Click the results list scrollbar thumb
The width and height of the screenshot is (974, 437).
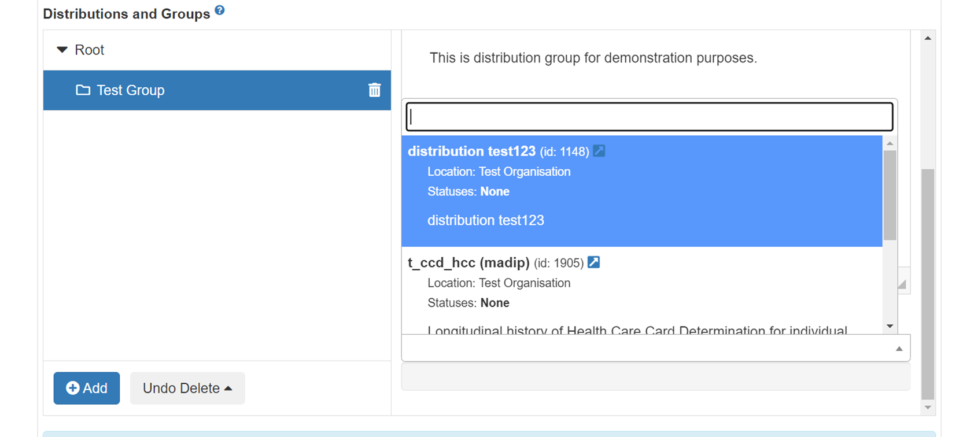[890, 195]
